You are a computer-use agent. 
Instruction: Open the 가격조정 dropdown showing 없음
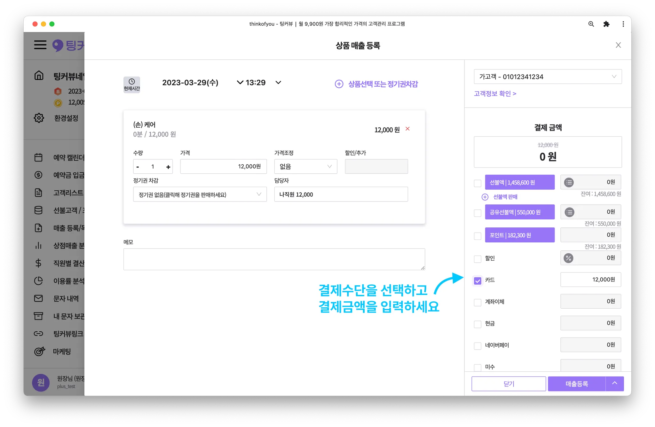pos(305,167)
